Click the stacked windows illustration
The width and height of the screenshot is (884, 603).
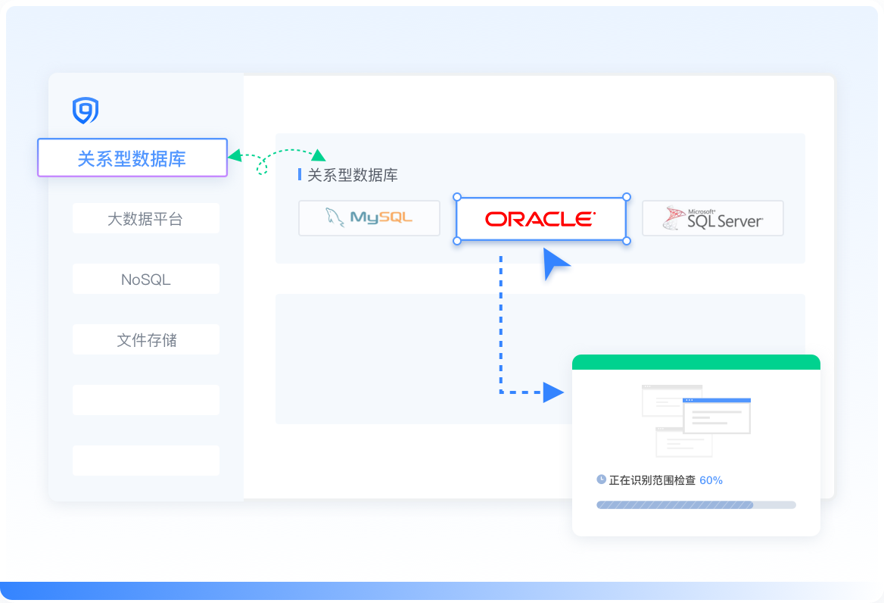[696, 420]
